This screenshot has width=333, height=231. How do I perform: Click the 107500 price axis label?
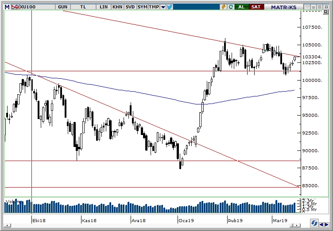(x=312, y=27)
